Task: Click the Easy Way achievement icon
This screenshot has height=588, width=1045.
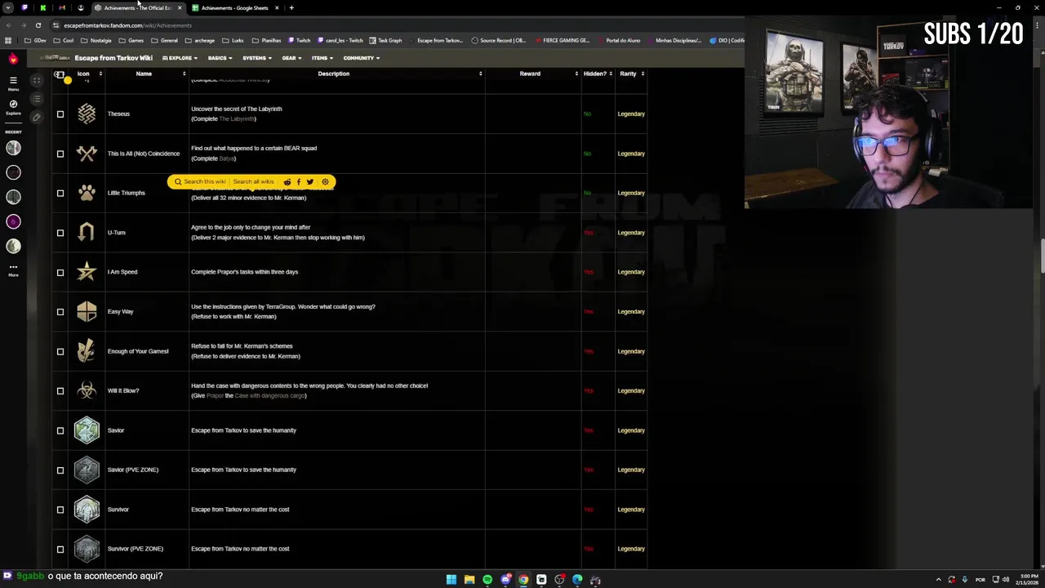Action: point(87,311)
